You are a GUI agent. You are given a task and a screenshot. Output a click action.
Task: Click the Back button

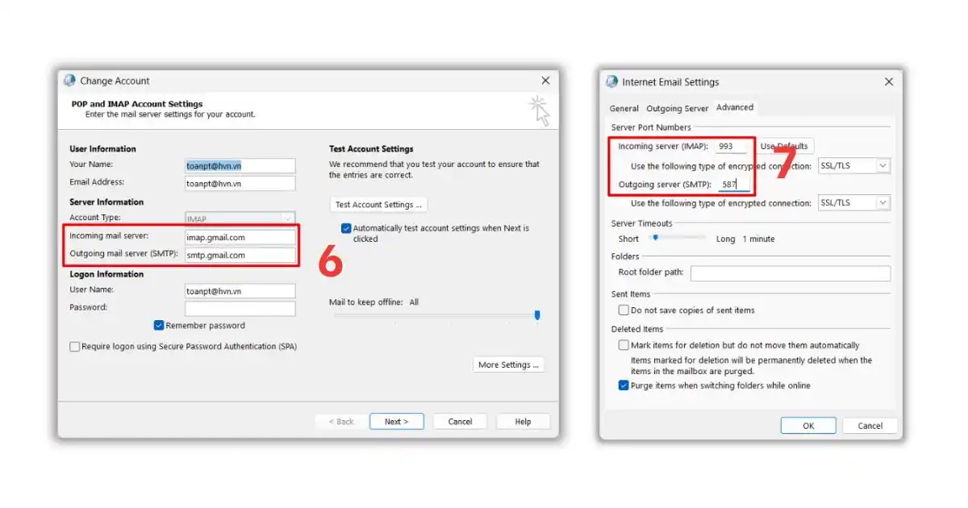click(x=341, y=422)
